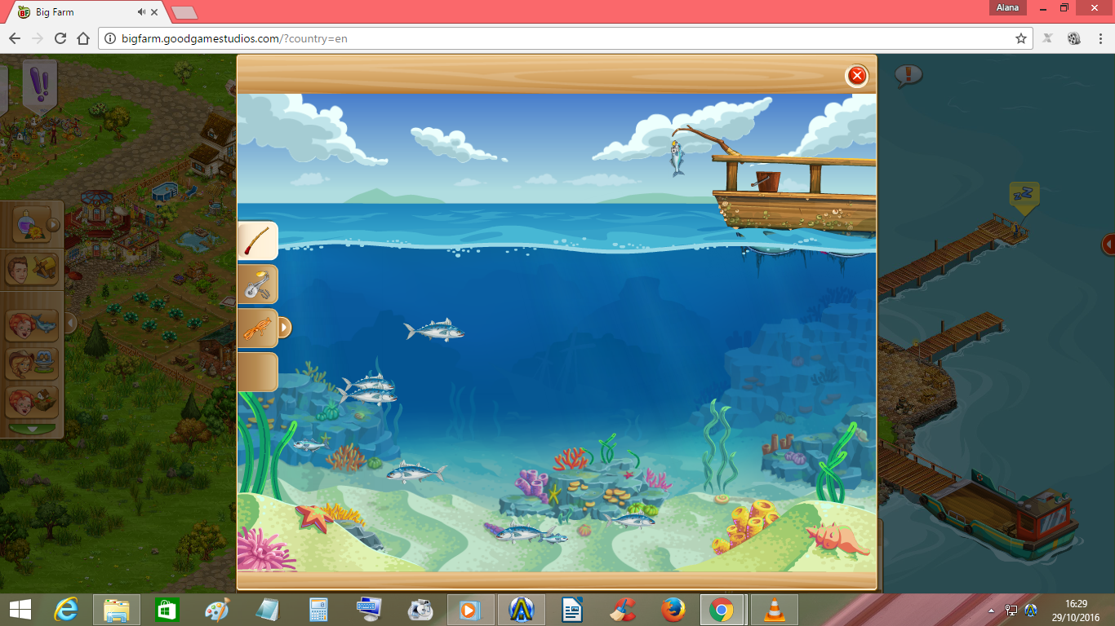Expand the right-edge red panel arrow
Screen dimensions: 1115x626
tap(1108, 244)
